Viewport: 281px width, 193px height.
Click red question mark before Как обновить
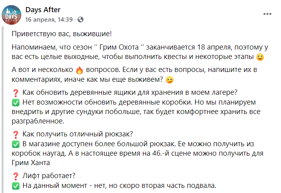click(16, 93)
